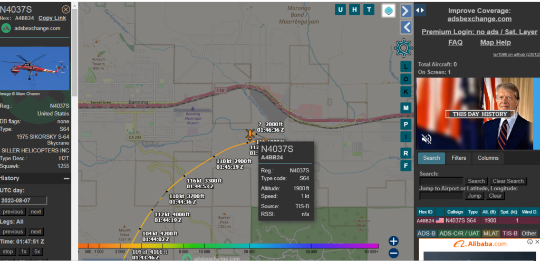This screenshot has height=261, width=540.
Task: Click the TIS-B source legend label
Action: (x=510, y=234)
